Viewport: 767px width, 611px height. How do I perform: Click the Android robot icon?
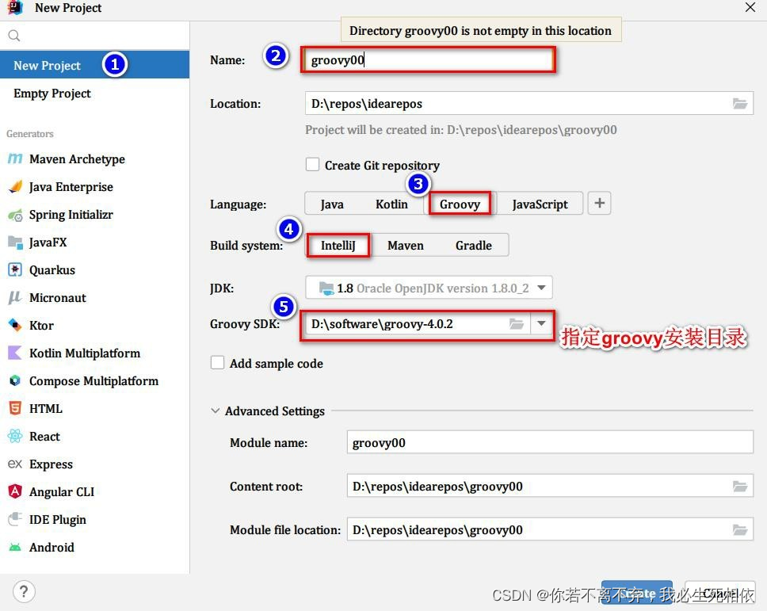[15, 547]
